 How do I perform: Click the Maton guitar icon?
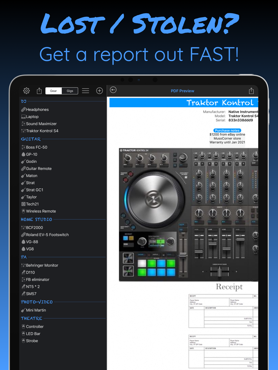(23, 176)
